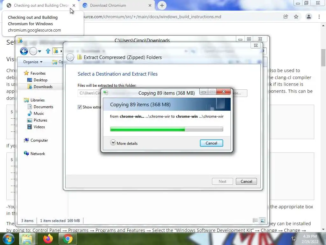Screen dimensions: 326x245
Task: Click the green copy progress bar
Action: (x=166, y=129)
